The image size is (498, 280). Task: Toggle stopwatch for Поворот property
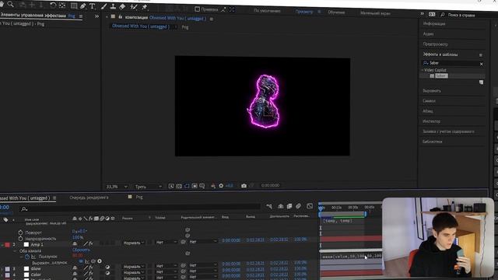(x=21, y=233)
